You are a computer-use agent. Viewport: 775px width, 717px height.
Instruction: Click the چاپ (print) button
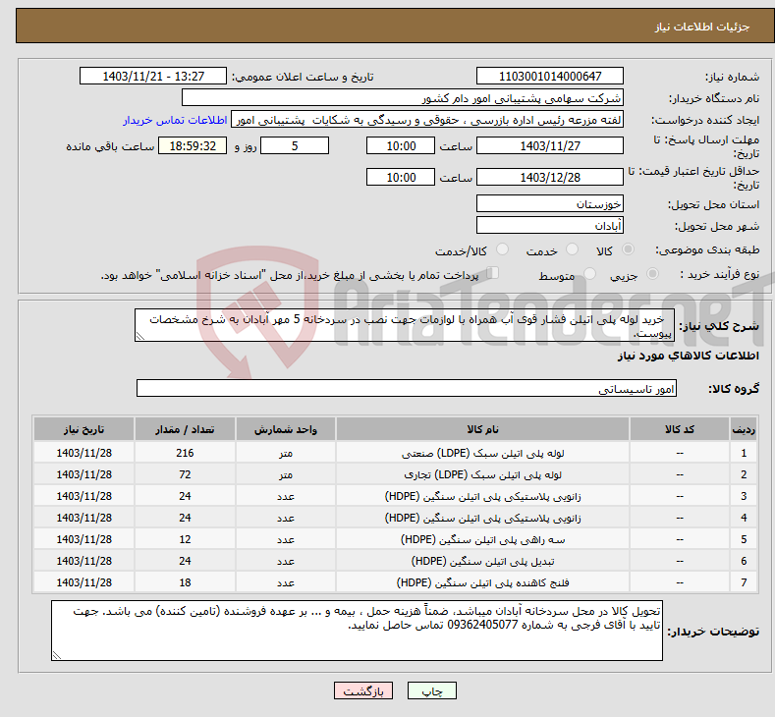tap(432, 690)
